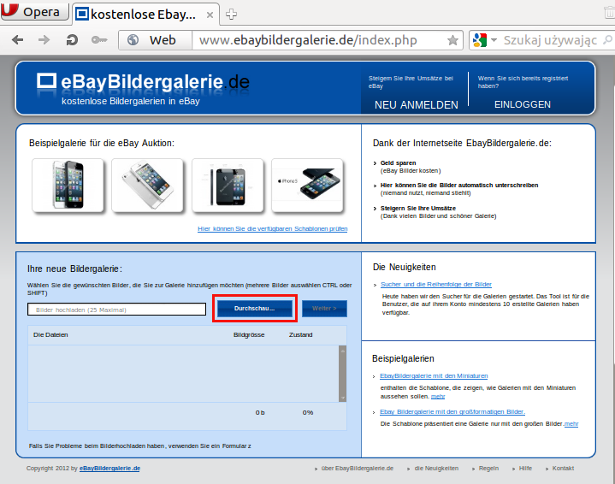Open the footer eBayBildergalerie.de link
615x484 pixels.
tap(109, 469)
